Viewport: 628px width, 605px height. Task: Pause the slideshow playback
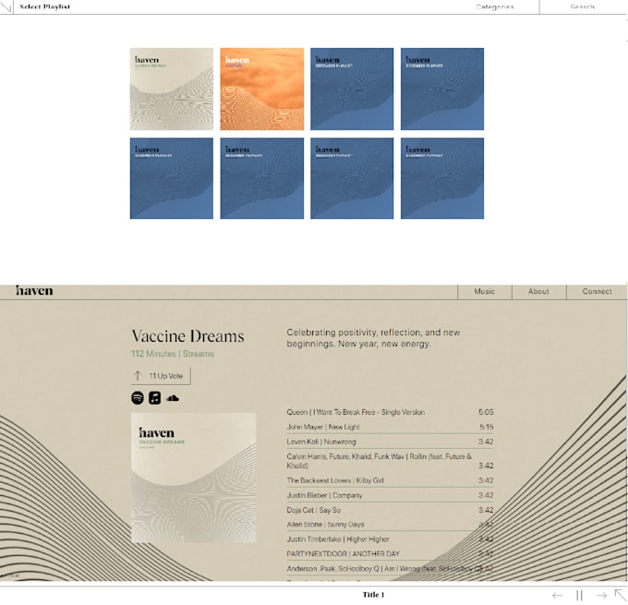click(579, 596)
